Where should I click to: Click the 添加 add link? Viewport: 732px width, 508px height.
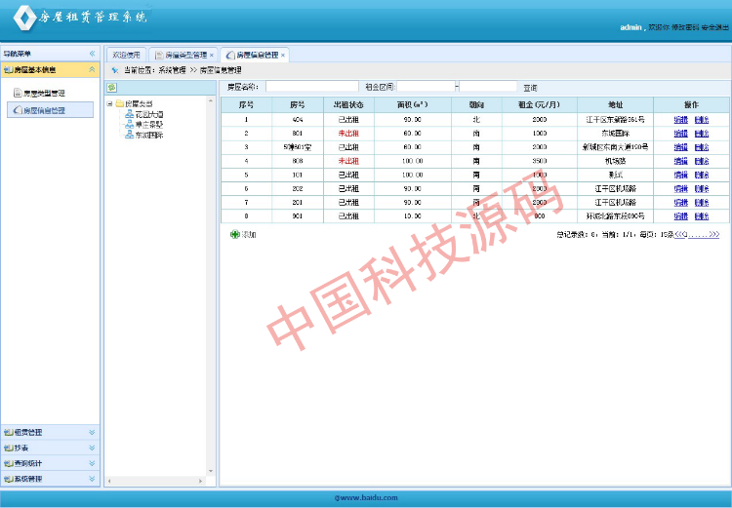tap(249, 234)
